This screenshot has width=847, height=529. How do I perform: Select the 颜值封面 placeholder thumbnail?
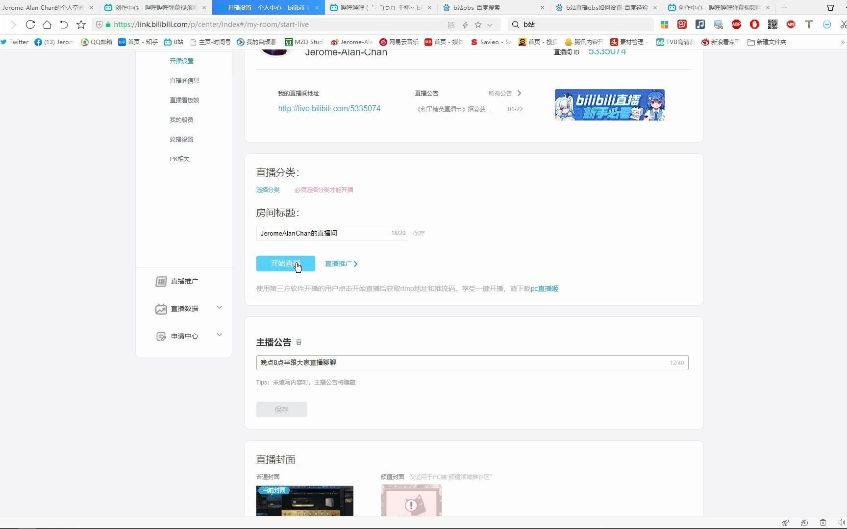pyautogui.click(x=411, y=501)
